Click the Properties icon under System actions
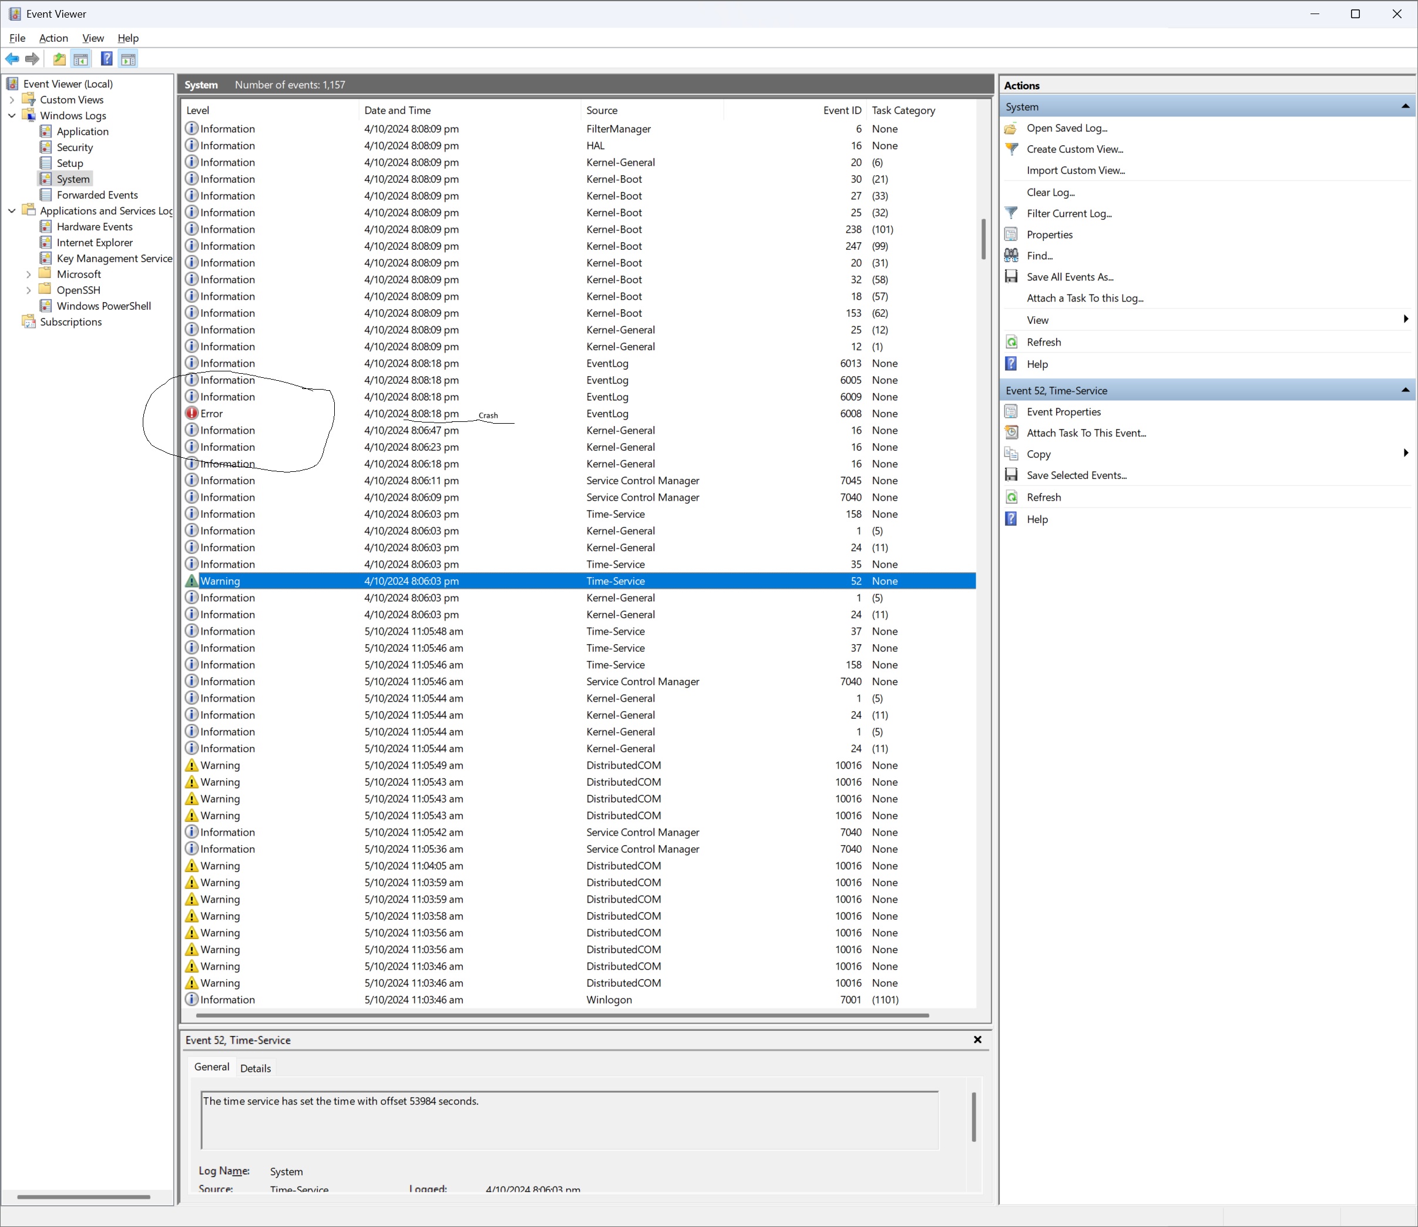Image resolution: width=1418 pixels, height=1227 pixels. [x=1011, y=235]
